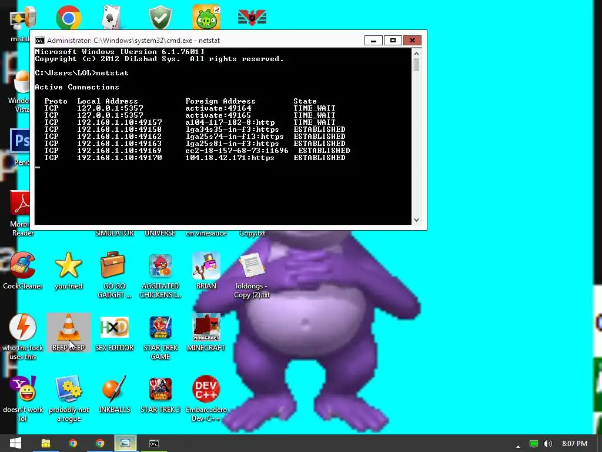Open the STAR TREK GAME icon
This screenshot has width=602, height=452.
click(160, 337)
